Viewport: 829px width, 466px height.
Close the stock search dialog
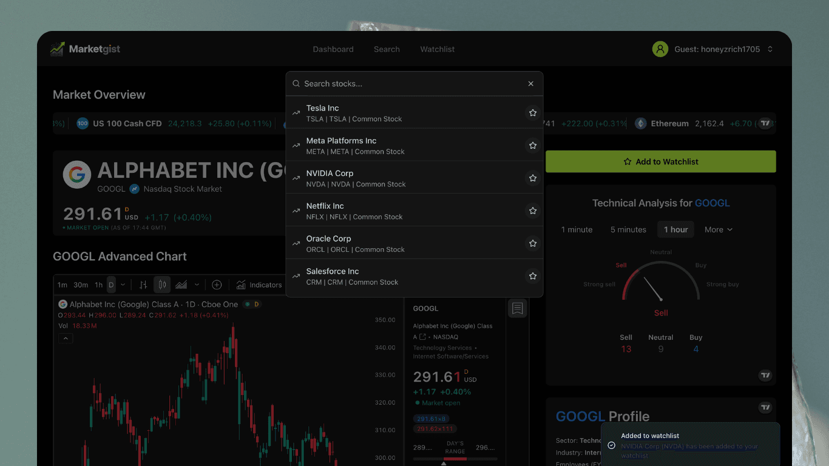pyautogui.click(x=530, y=84)
